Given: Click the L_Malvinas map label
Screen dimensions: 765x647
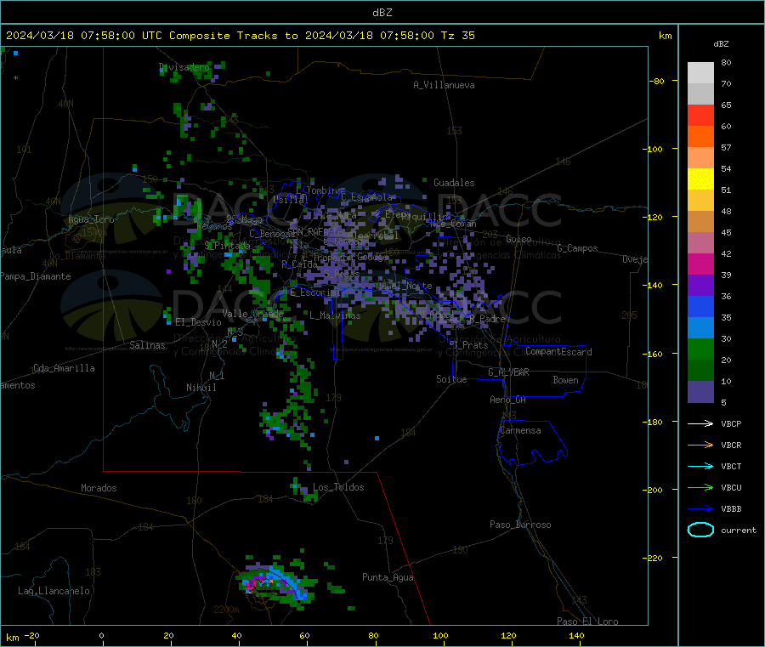Looking at the screenshot, I should 335,315.
